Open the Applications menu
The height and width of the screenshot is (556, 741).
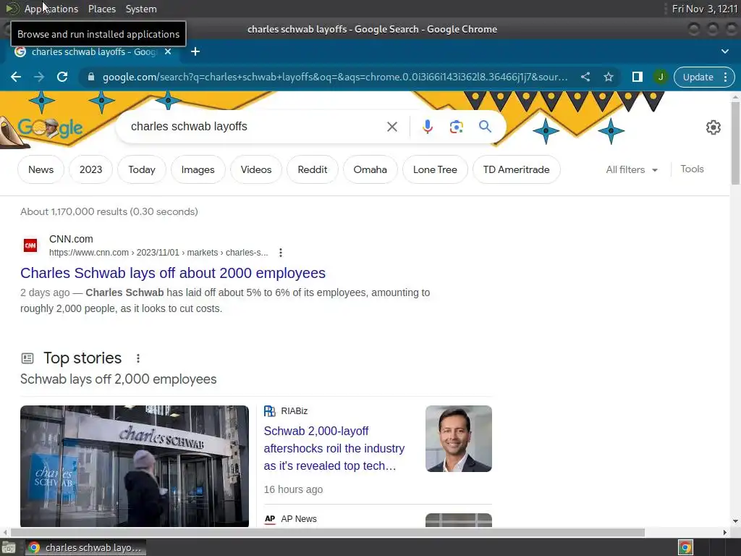pos(51,9)
